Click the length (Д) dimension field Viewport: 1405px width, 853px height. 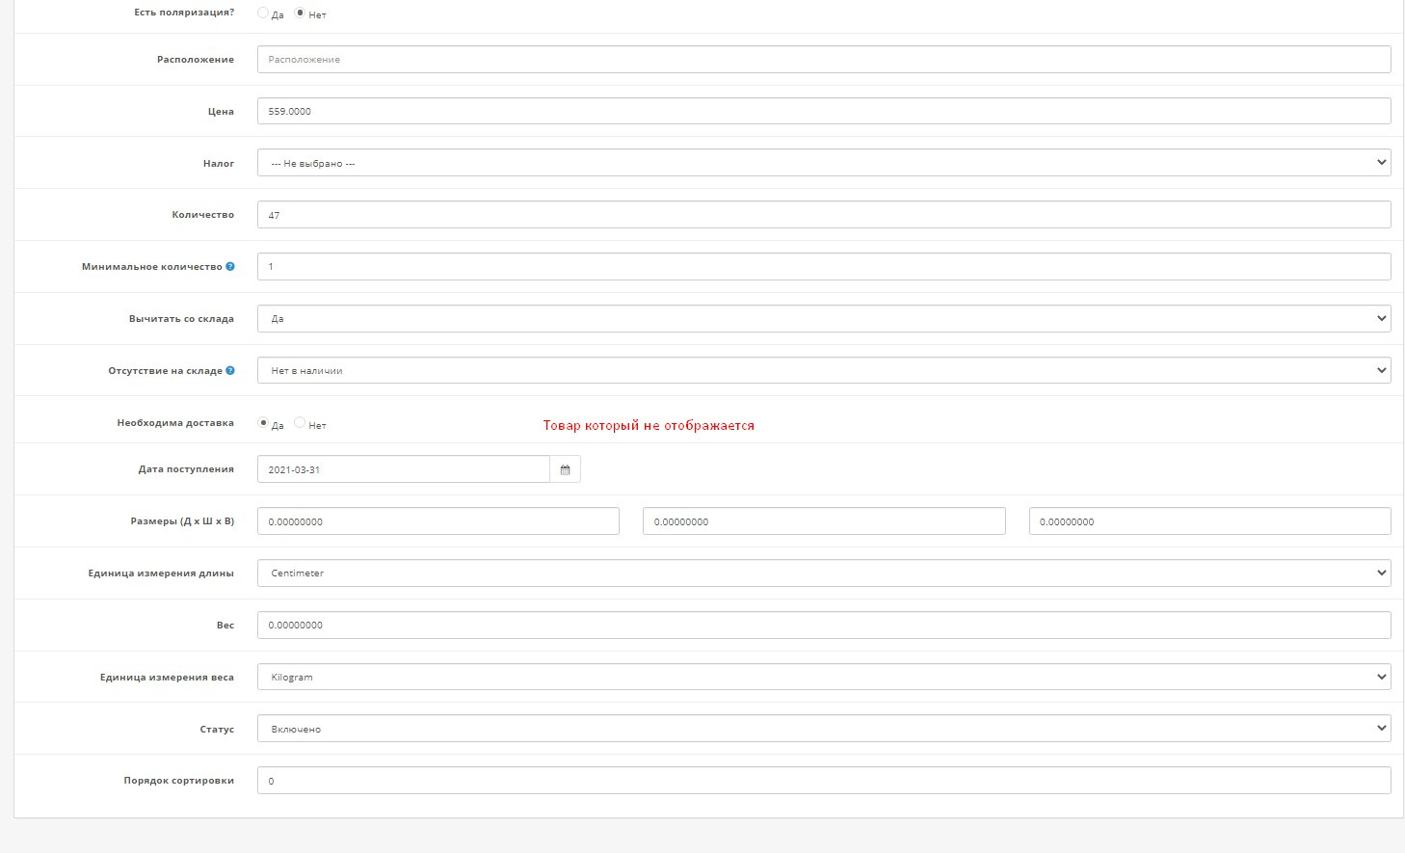click(x=438, y=521)
